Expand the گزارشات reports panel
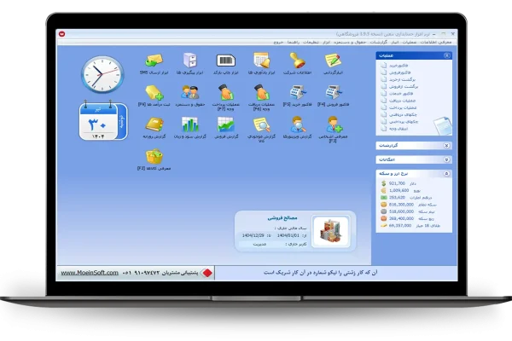Image resolution: width=512 pixels, height=341 pixels. [x=446, y=145]
